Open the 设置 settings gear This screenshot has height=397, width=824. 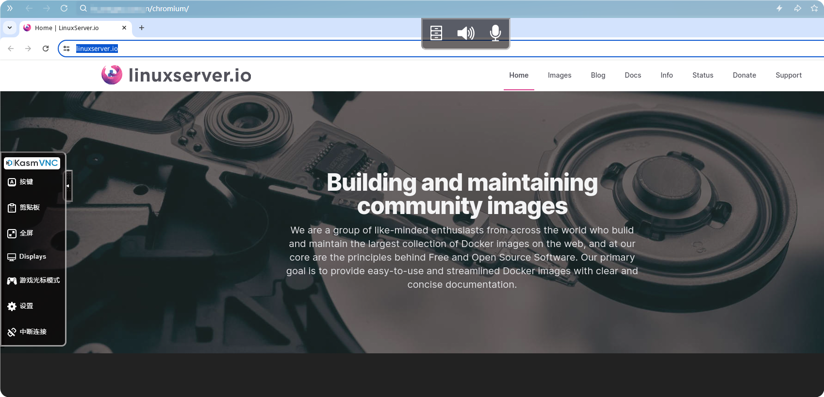click(12, 306)
